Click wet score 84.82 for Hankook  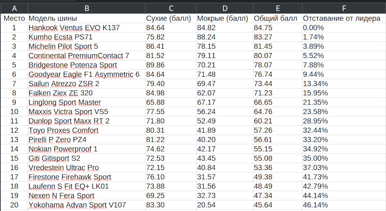click(x=225, y=28)
